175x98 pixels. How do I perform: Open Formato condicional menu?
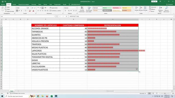click(x=82, y=10)
